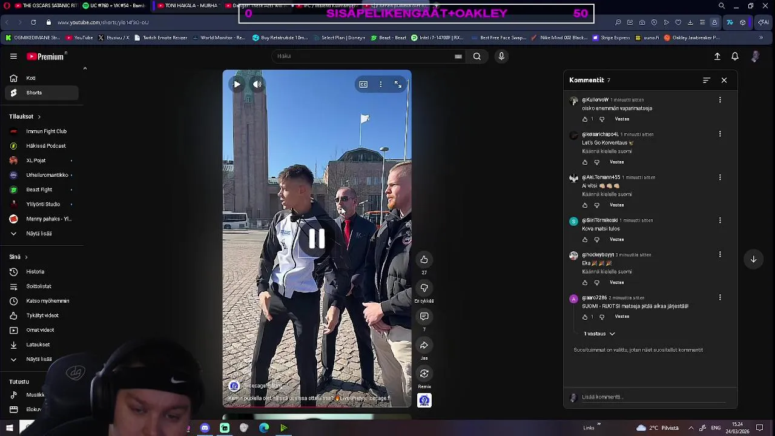Pause the short via center pause overlay
The image size is (775, 436).
317,239
